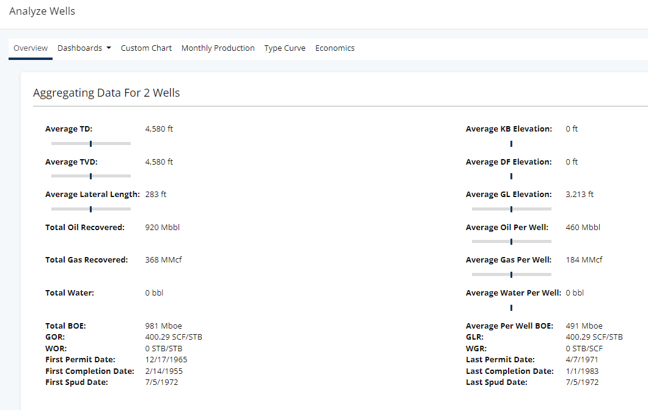The image size is (648, 410).
Task: Click the WGR value '0 STB/SCF'
Action: click(584, 348)
